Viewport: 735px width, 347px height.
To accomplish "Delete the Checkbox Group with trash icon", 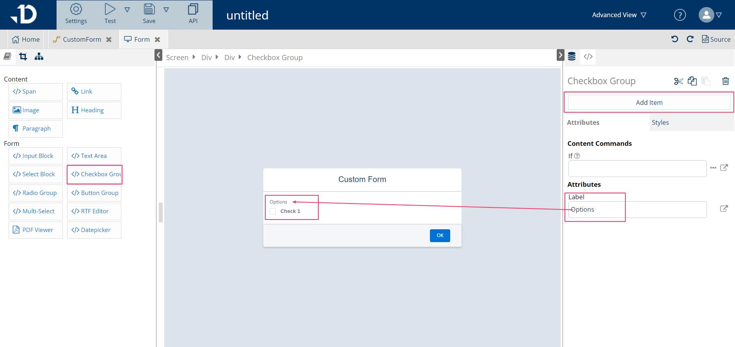I will coord(725,81).
